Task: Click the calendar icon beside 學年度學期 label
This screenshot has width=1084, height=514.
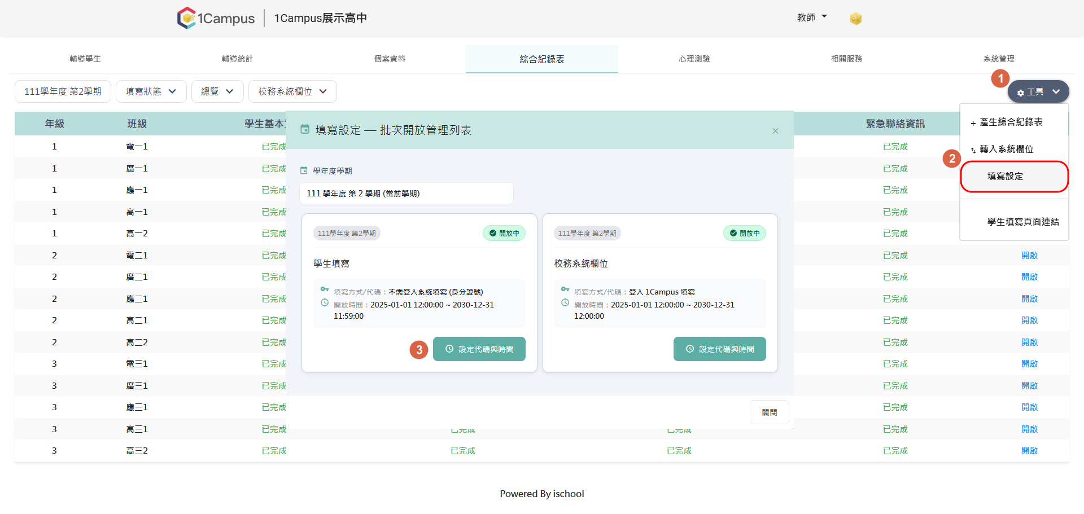Action: tap(304, 170)
